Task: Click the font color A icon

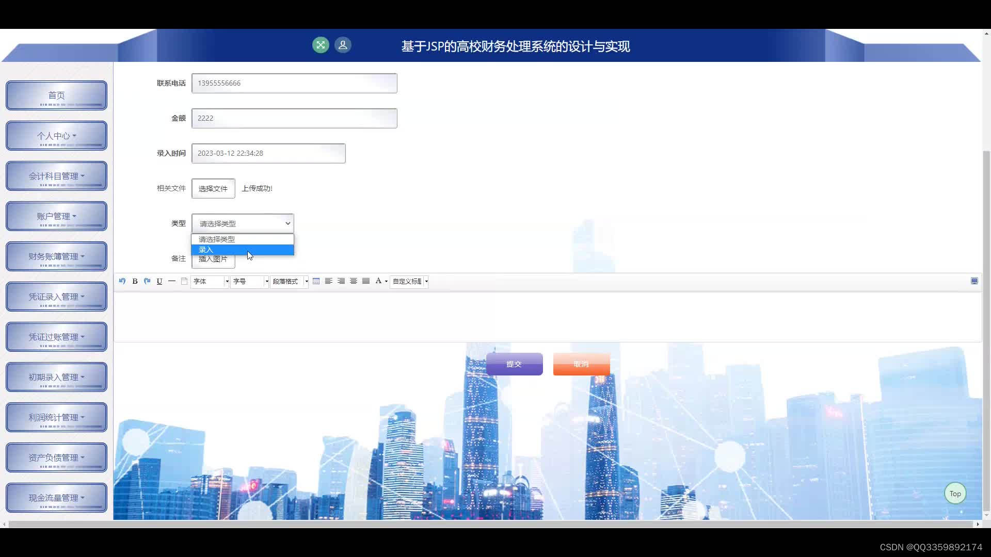Action: [378, 281]
